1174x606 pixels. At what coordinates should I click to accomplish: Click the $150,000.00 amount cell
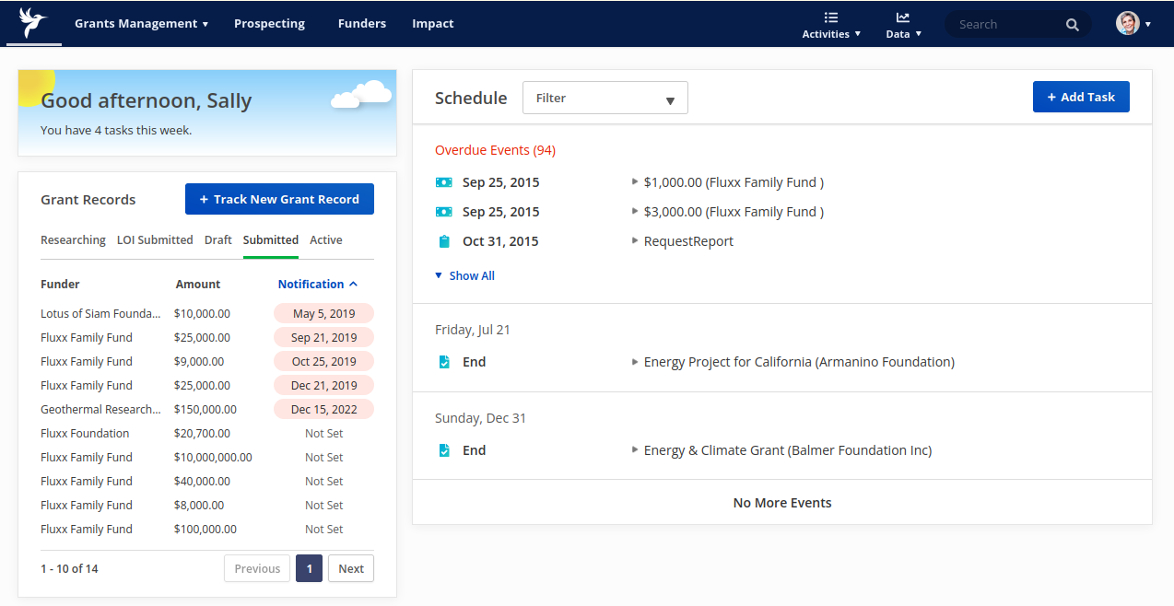click(x=205, y=409)
